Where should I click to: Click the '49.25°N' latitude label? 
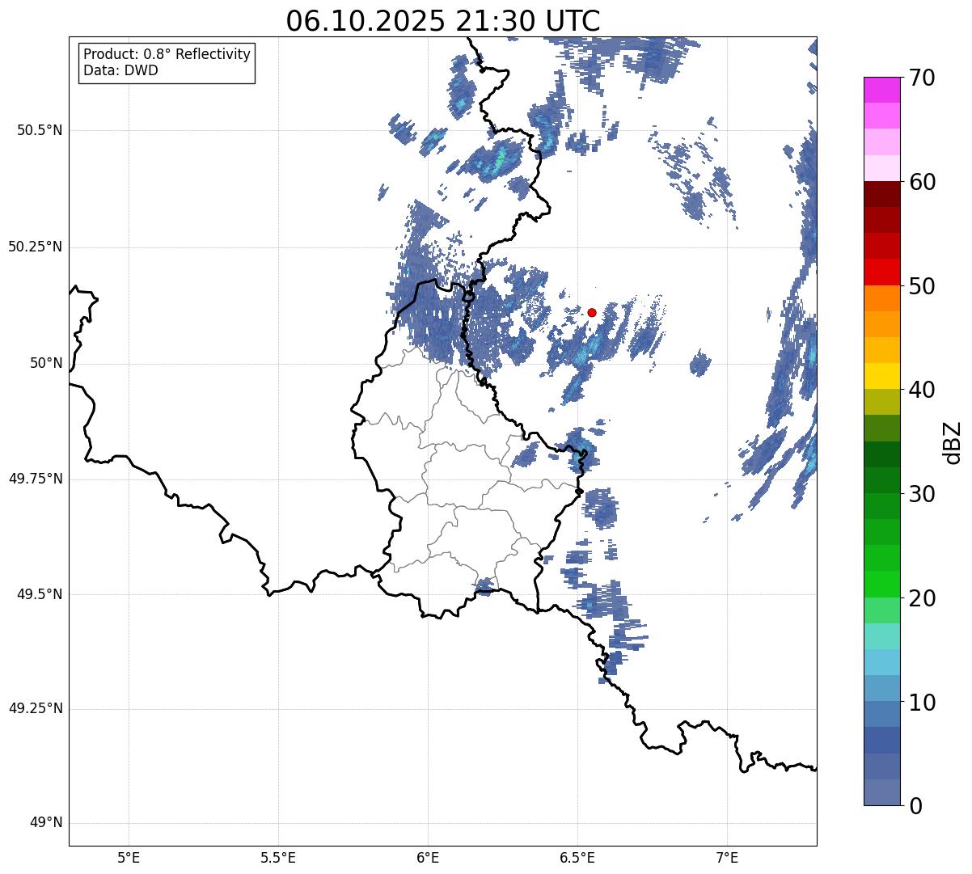pyautogui.click(x=36, y=709)
